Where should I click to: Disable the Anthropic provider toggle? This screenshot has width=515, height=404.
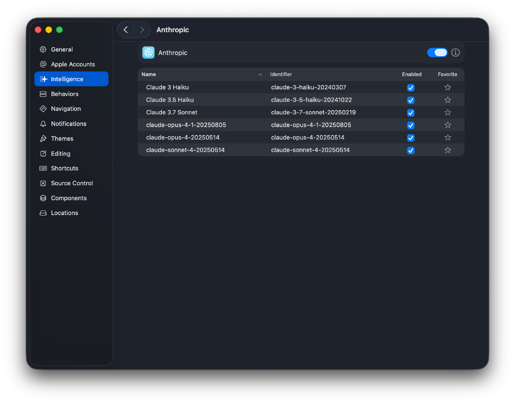437,52
